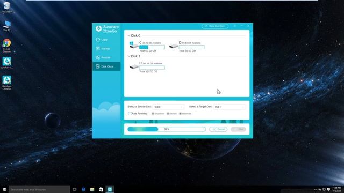Launch Google Chrome from desktop
344x193 pixels.
pyautogui.click(x=7, y=46)
